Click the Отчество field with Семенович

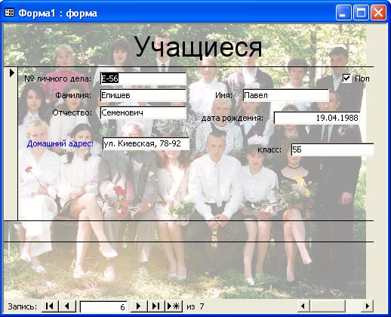point(143,112)
